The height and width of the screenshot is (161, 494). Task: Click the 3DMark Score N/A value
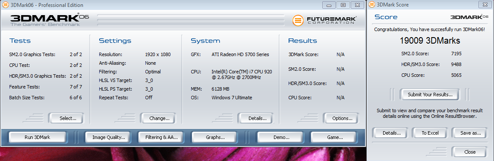[340, 54]
